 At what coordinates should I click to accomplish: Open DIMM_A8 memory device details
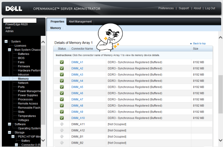(x=77, y=106)
